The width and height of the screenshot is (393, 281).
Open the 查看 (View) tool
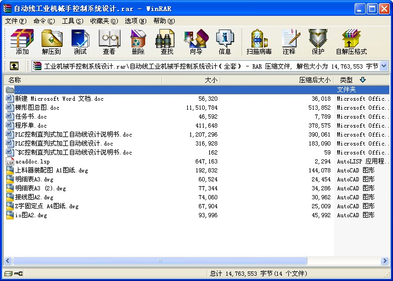pos(109,42)
